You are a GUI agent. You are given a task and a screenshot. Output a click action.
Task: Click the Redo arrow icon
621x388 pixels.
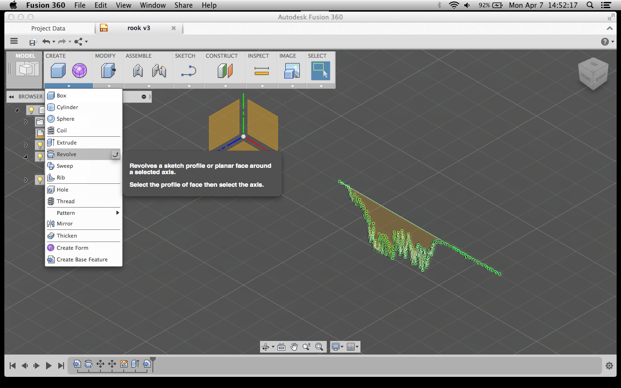click(x=62, y=42)
